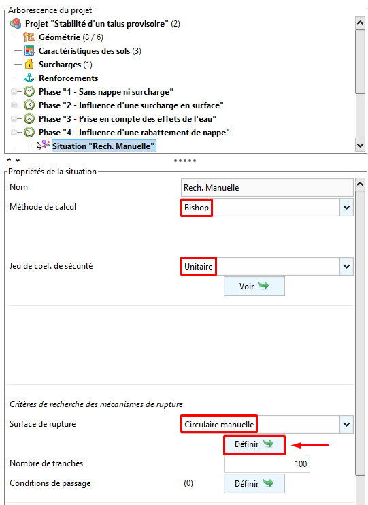Expand Phase 2 tree node
The width and height of the screenshot is (368, 505).
click(14, 105)
